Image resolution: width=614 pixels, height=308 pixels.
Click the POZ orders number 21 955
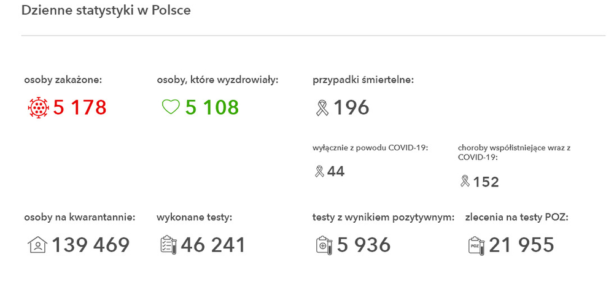(521, 245)
